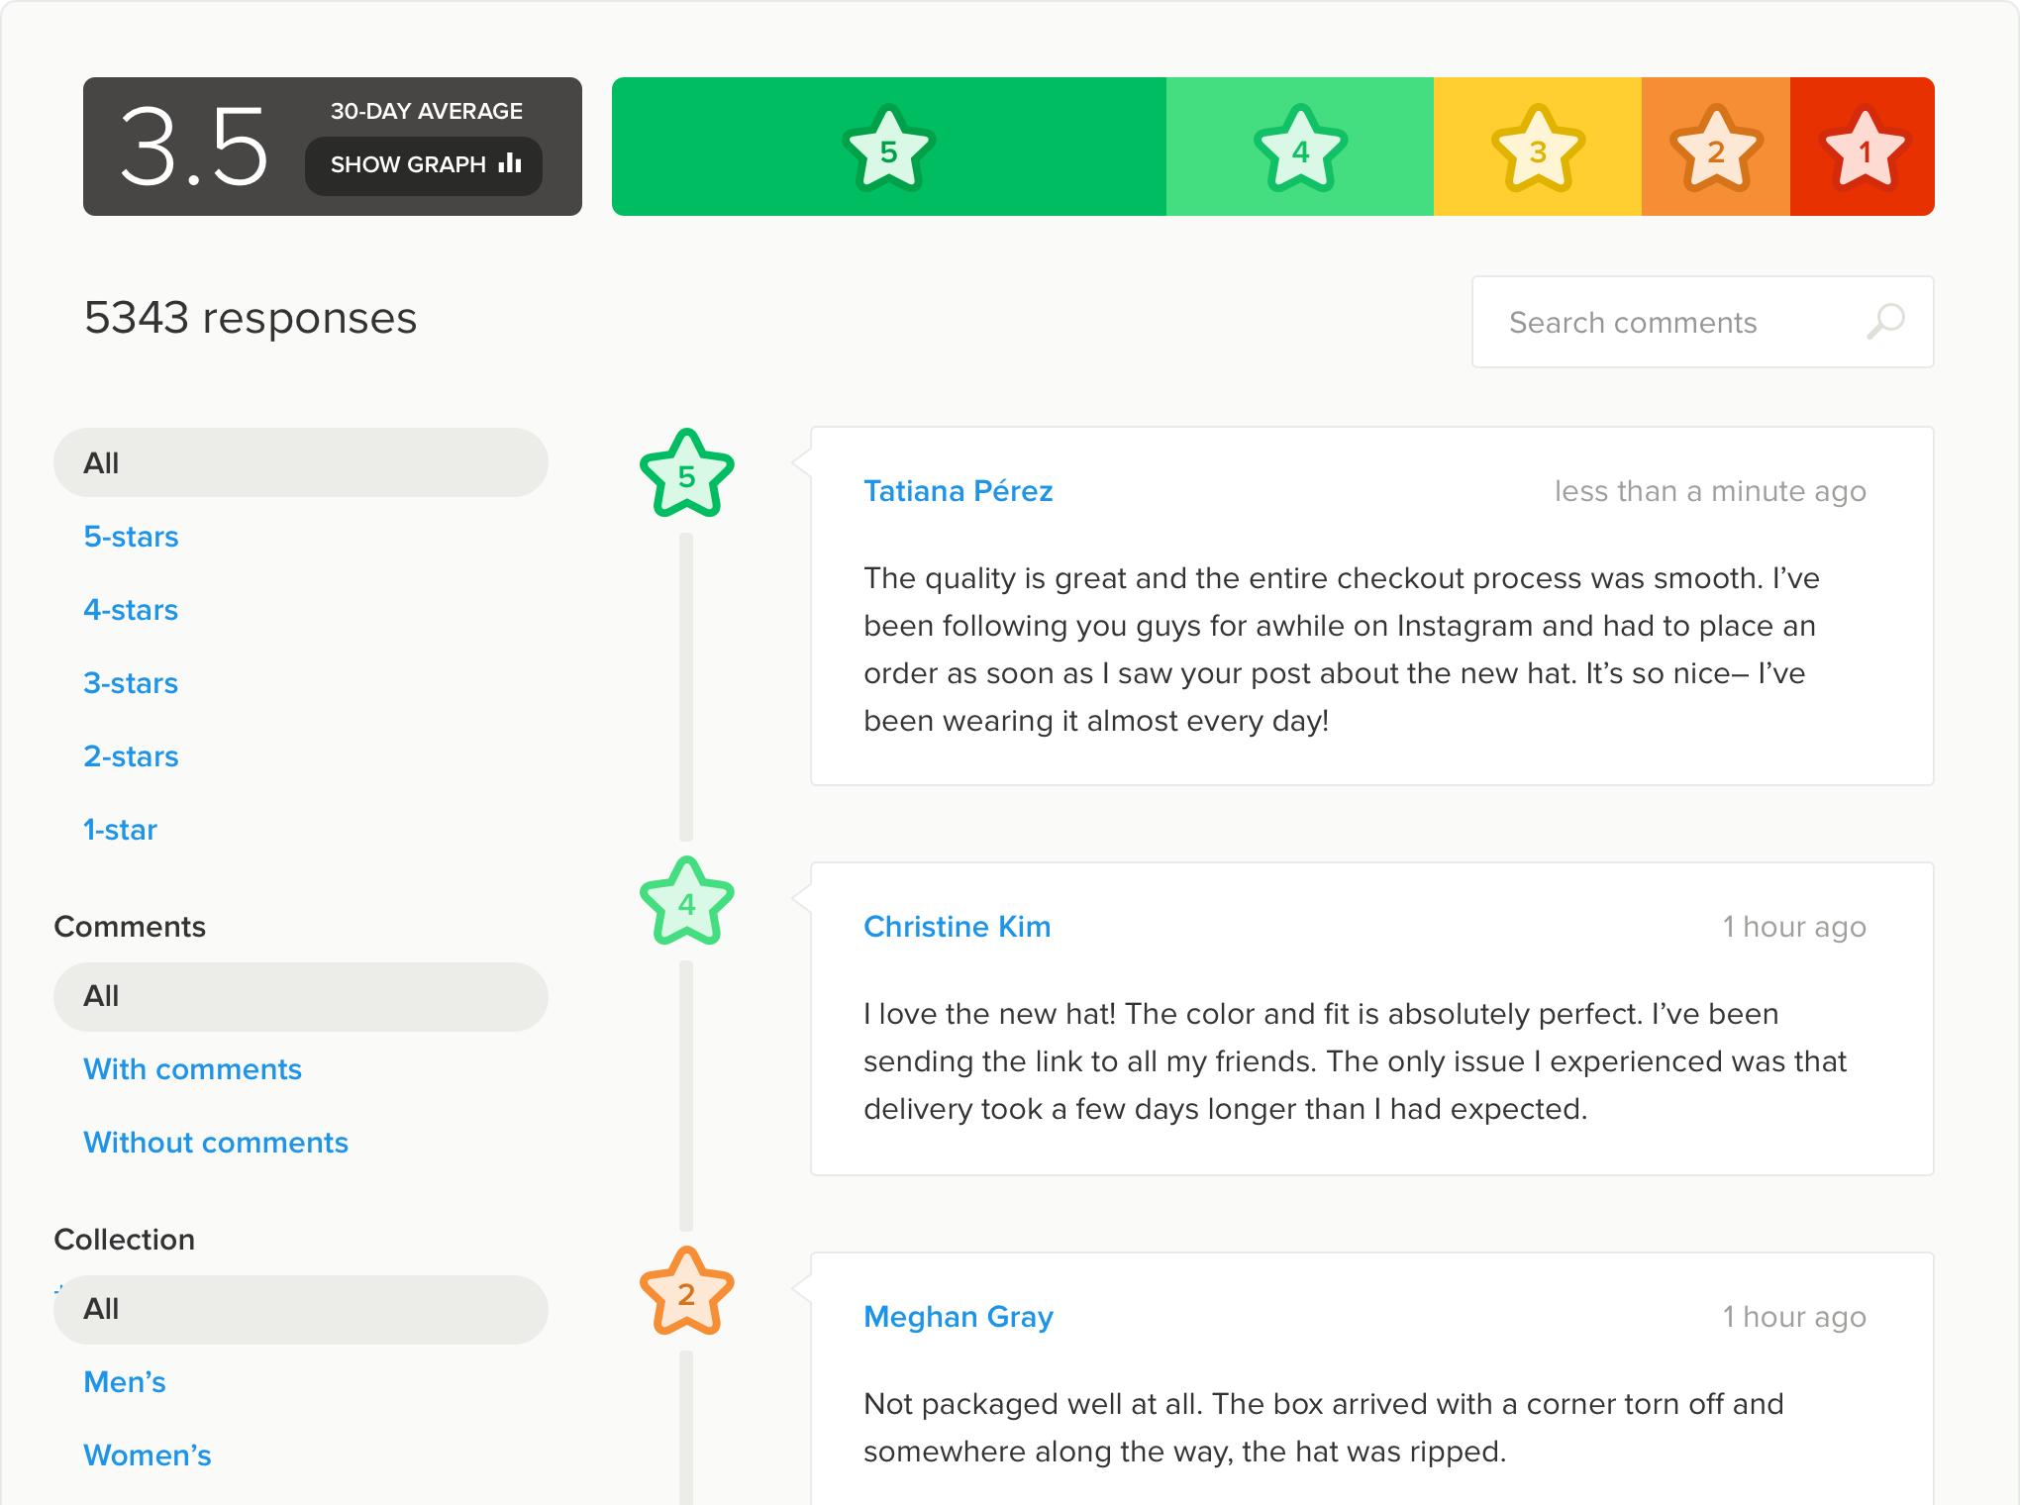Focus the Search comments field
Screen dimensions: 2020x1505
(1702, 322)
